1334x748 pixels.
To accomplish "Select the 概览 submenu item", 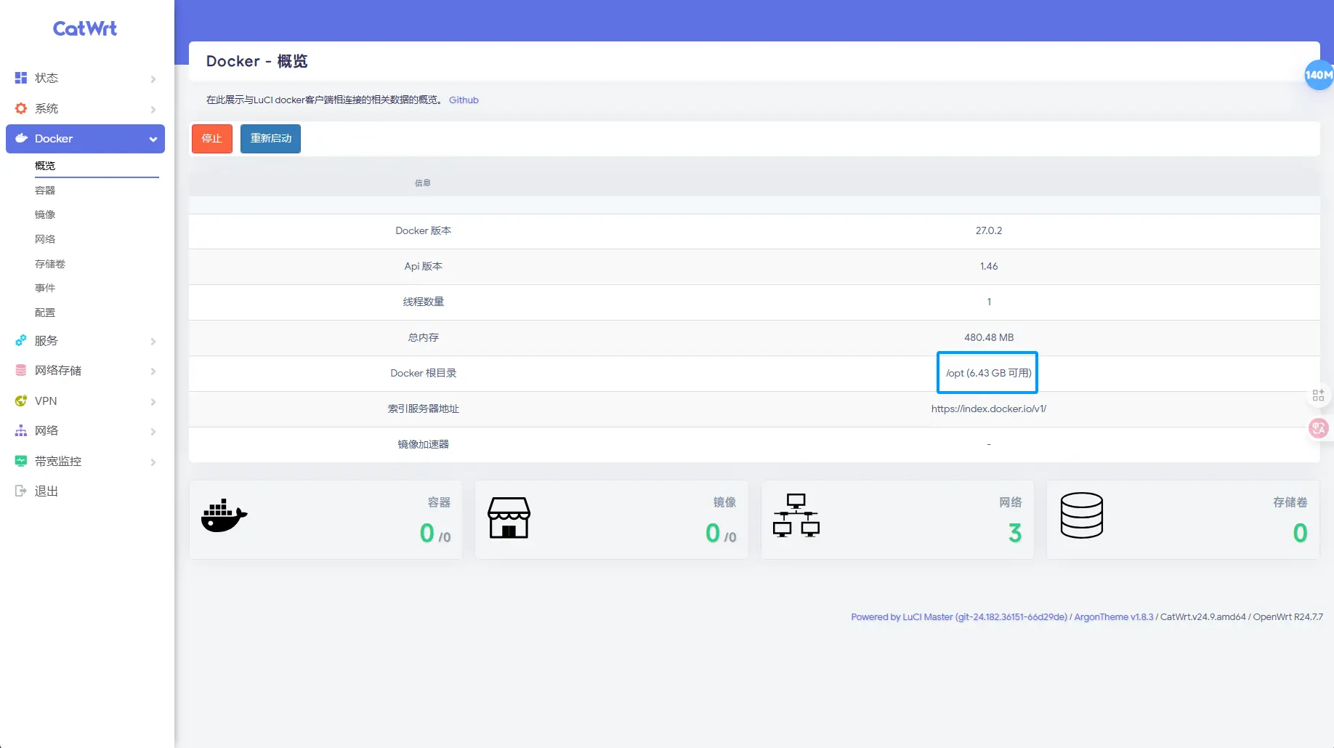I will point(45,166).
